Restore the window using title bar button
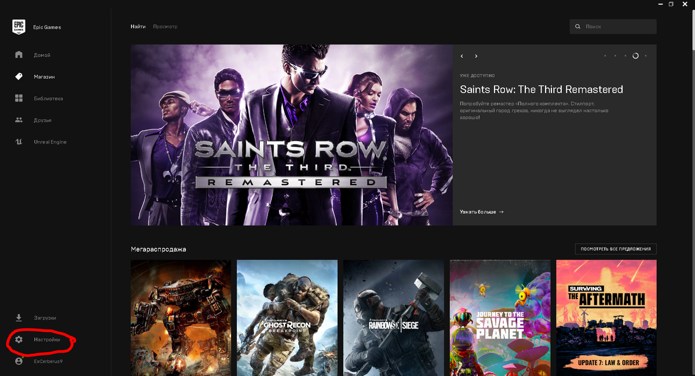Image resolution: width=695 pixels, height=376 pixels. (x=671, y=4)
